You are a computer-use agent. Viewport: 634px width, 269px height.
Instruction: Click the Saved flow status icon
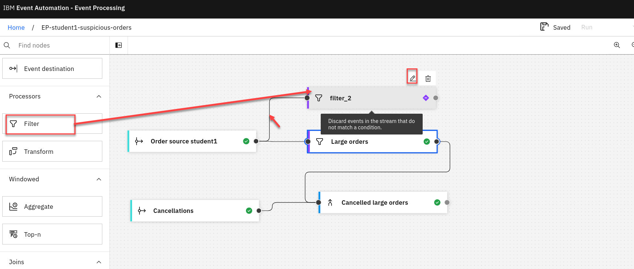(x=544, y=27)
